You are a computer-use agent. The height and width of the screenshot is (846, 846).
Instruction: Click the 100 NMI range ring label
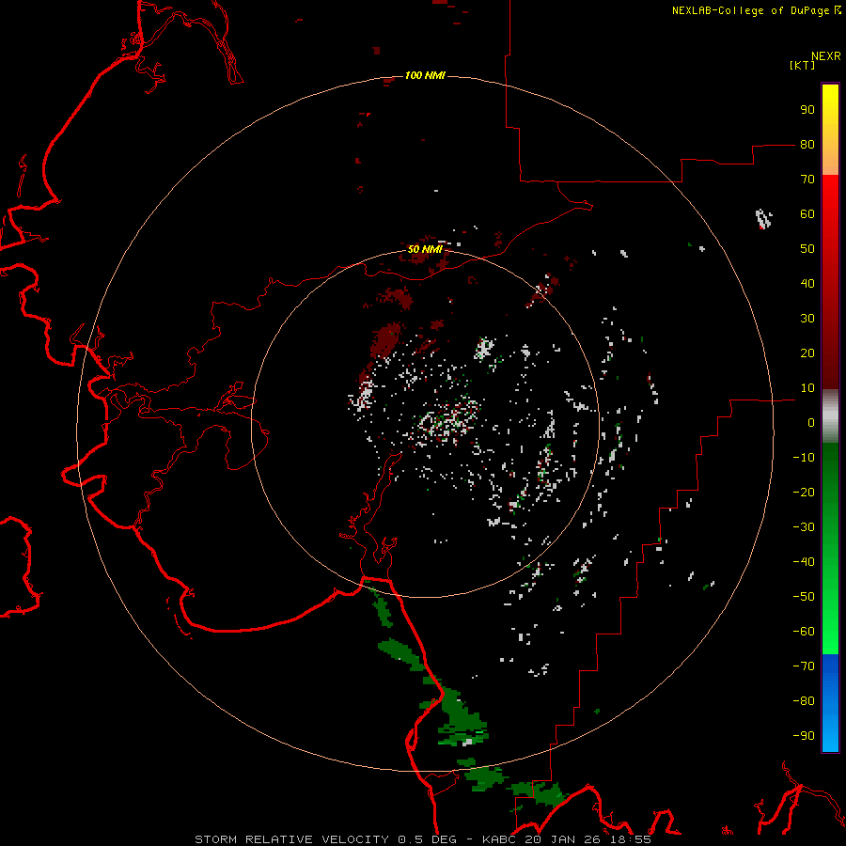pyautogui.click(x=425, y=75)
